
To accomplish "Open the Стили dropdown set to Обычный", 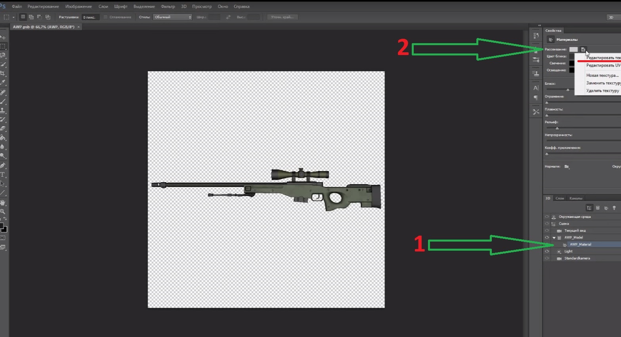I will click(x=173, y=17).
